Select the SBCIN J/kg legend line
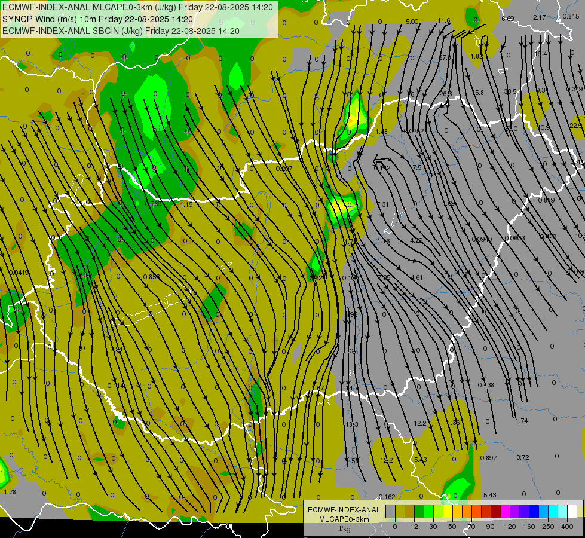The image size is (585, 538). [x=121, y=31]
